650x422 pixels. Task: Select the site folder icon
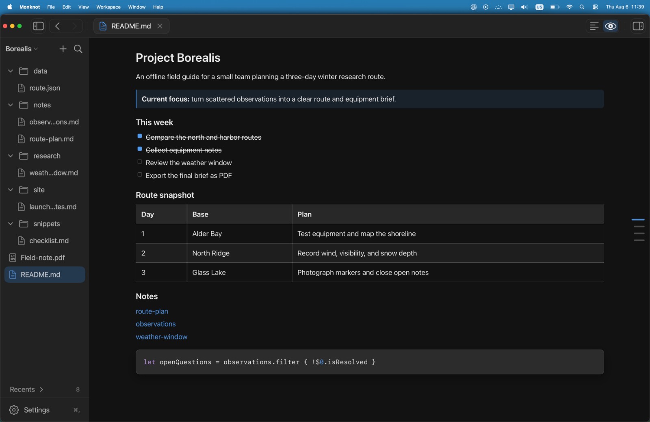[24, 190]
